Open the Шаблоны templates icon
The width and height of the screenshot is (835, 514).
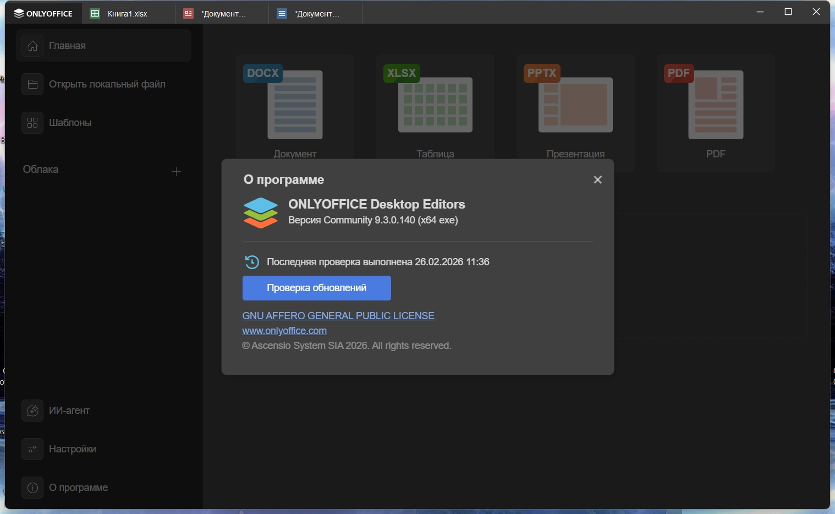tap(32, 123)
